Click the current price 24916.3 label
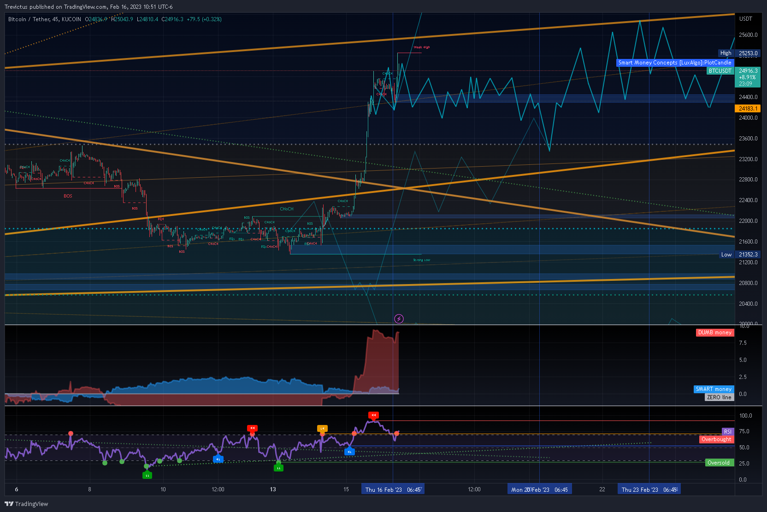The width and height of the screenshot is (767, 512). pos(748,71)
